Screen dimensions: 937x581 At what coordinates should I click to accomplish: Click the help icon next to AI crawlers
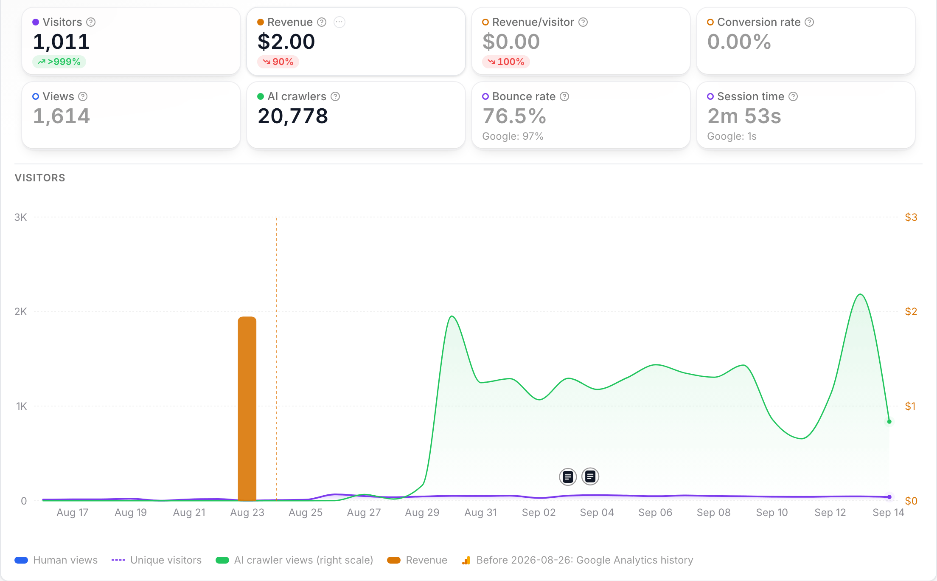pos(335,96)
